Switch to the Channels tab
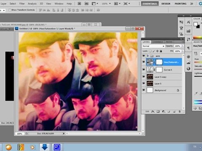 click(157, 42)
